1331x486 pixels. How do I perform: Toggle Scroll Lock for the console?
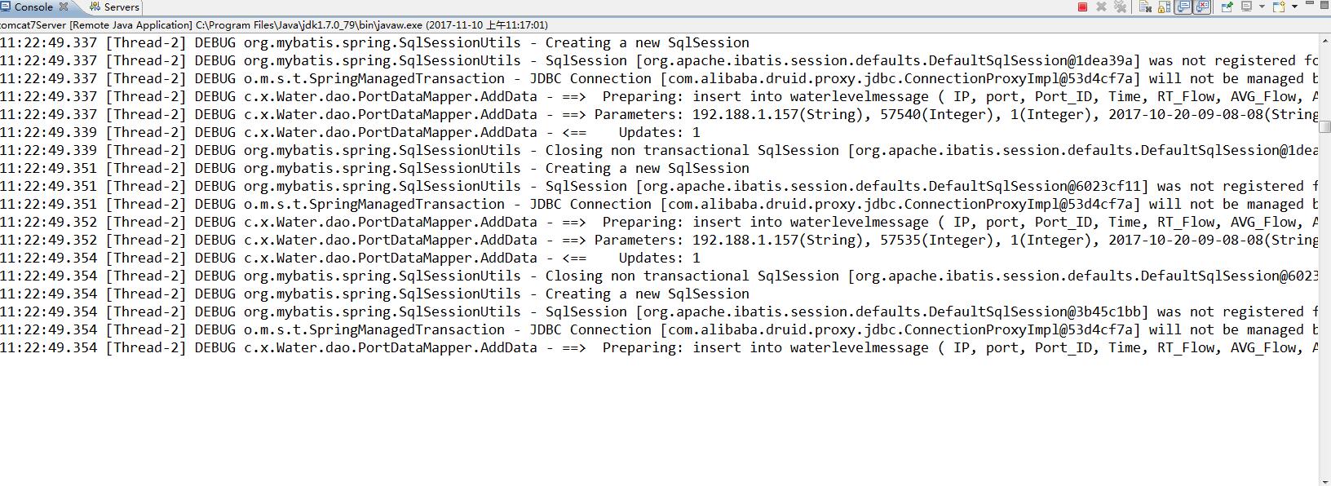[1164, 7]
